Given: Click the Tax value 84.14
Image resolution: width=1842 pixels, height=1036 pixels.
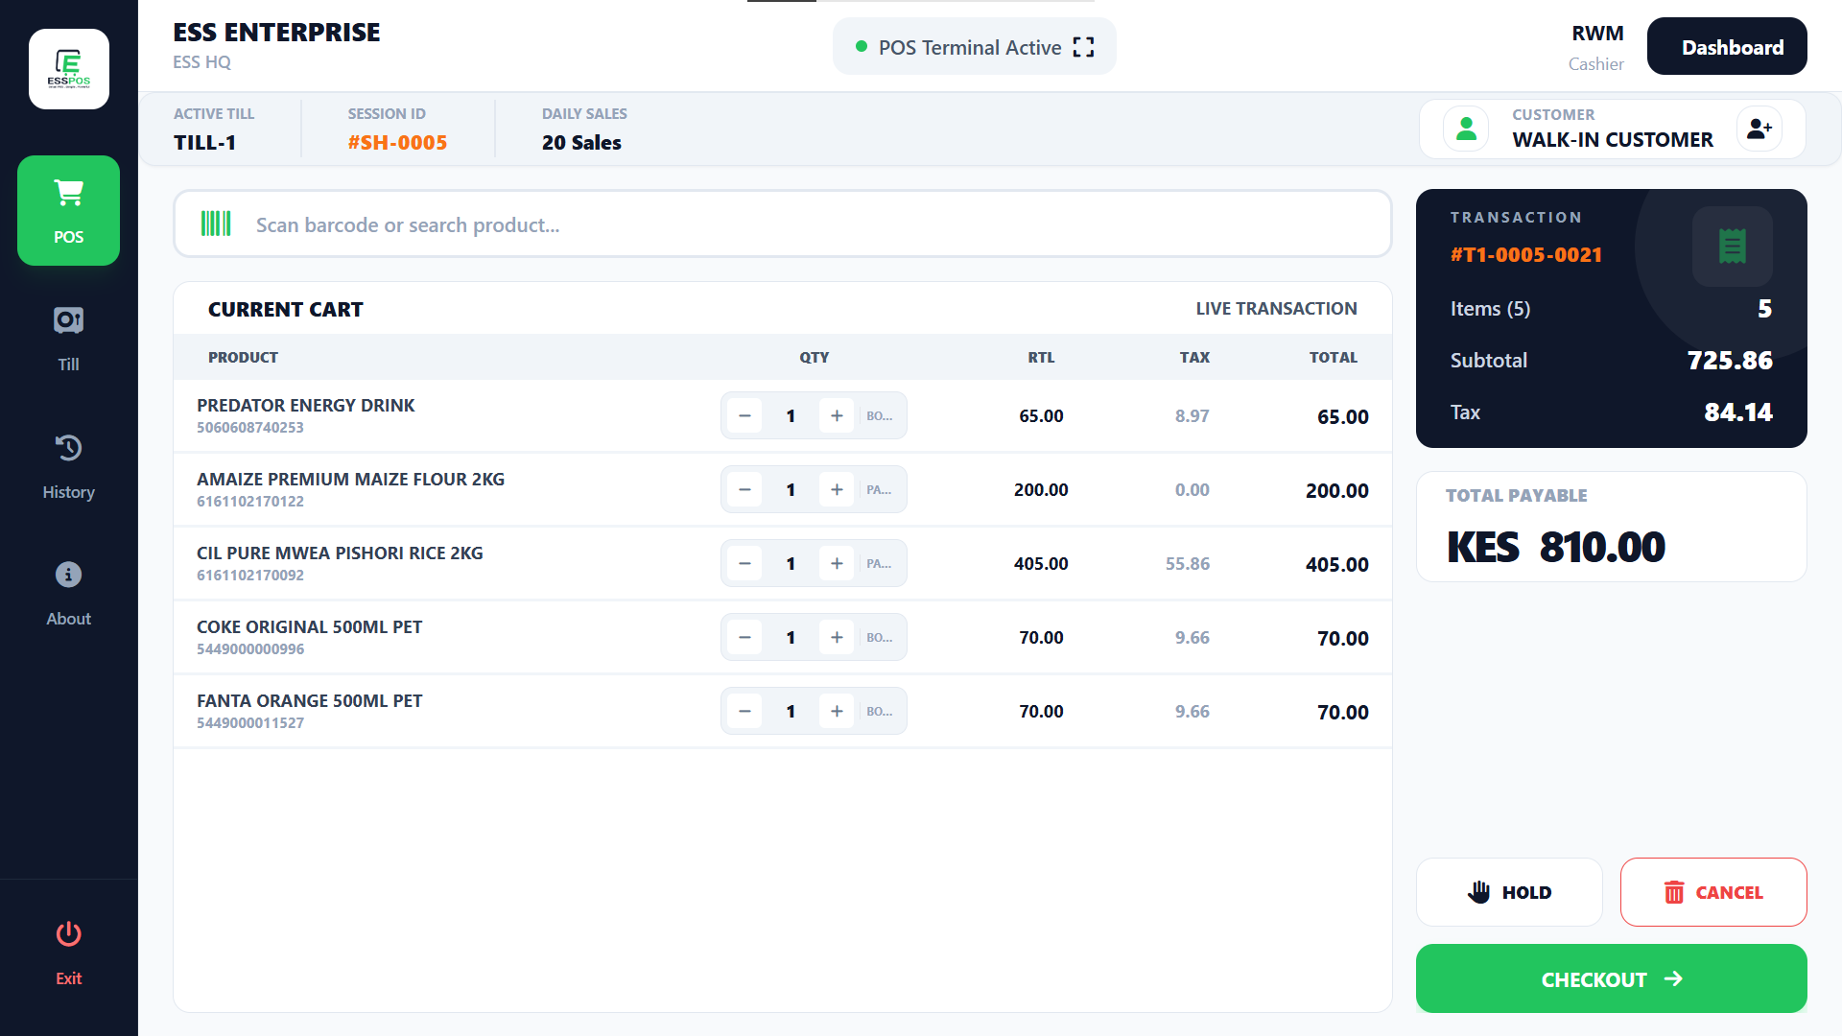Looking at the screenshot, I should [x=1738, y=412].
